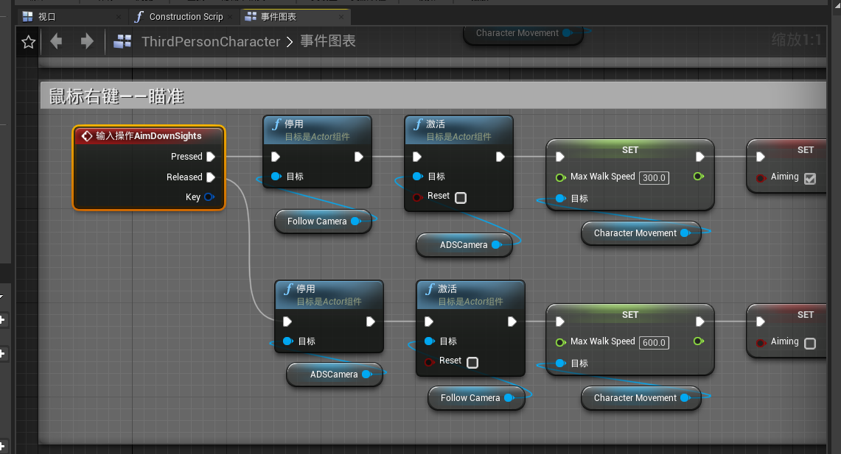Check Aiming on the bottom SET node
Screen dimensions: 841x454
click(809, 342)
